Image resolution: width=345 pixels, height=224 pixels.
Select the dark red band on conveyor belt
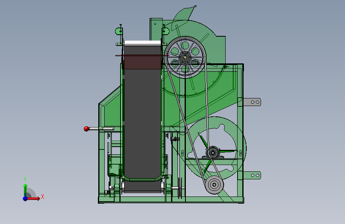point(142,62)
